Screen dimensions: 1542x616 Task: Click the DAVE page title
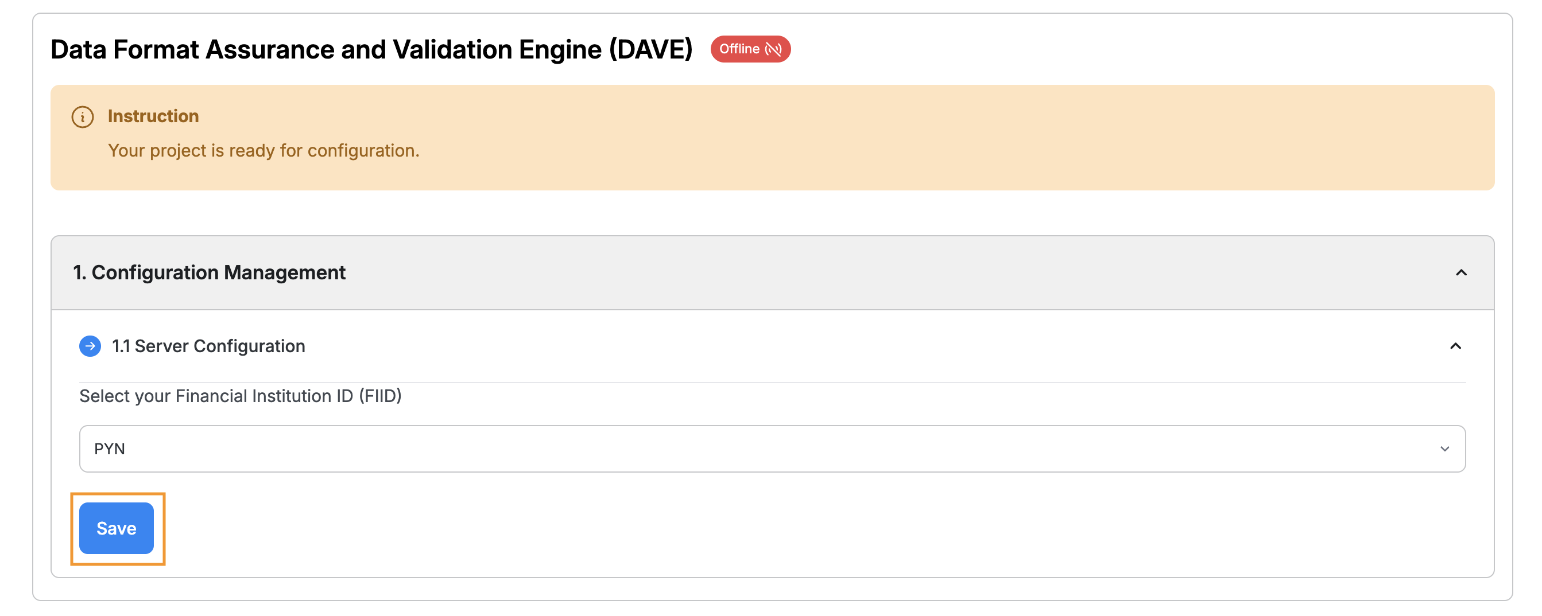(x=372, y=50)
